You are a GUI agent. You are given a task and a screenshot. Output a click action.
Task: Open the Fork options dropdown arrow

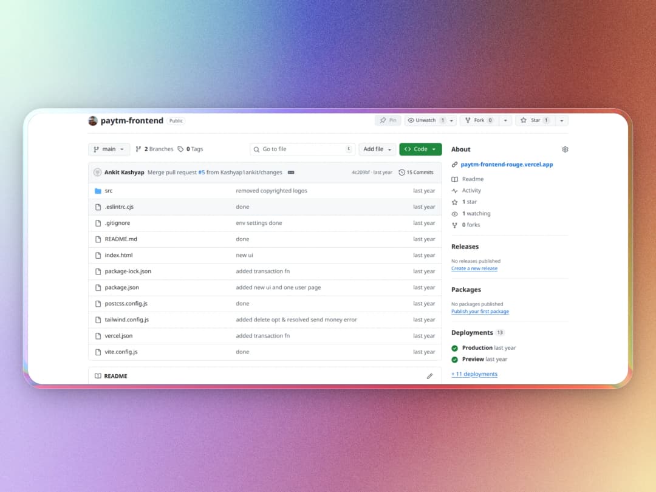(505, 120)
